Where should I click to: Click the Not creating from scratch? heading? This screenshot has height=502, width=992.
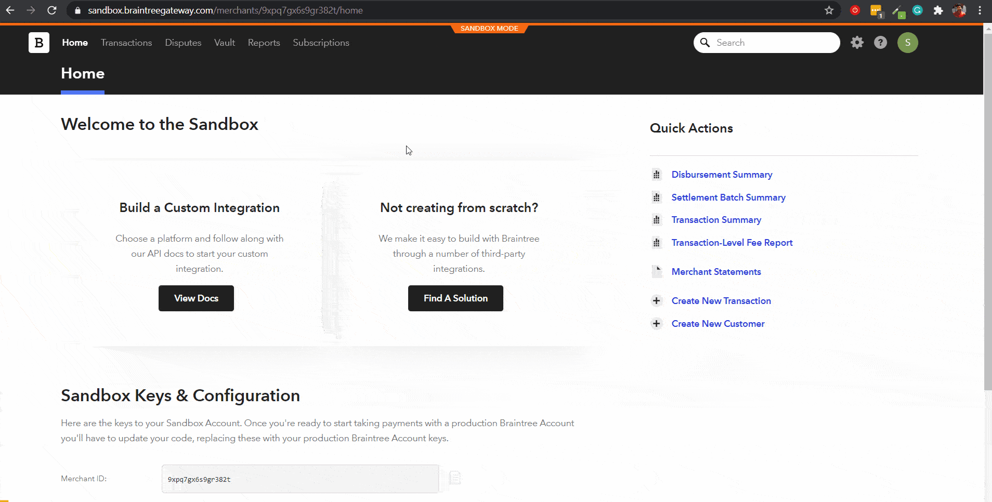[459, 208]
